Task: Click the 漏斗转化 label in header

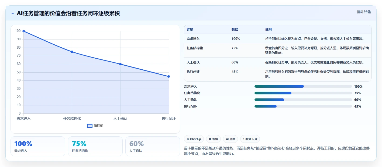Action: click(x=364, y=12)
